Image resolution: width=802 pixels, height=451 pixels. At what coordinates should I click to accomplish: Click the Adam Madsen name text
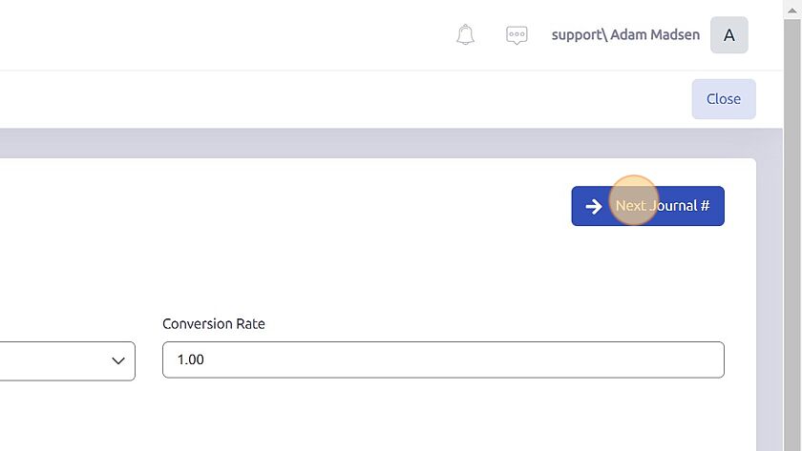pos(655,34)
